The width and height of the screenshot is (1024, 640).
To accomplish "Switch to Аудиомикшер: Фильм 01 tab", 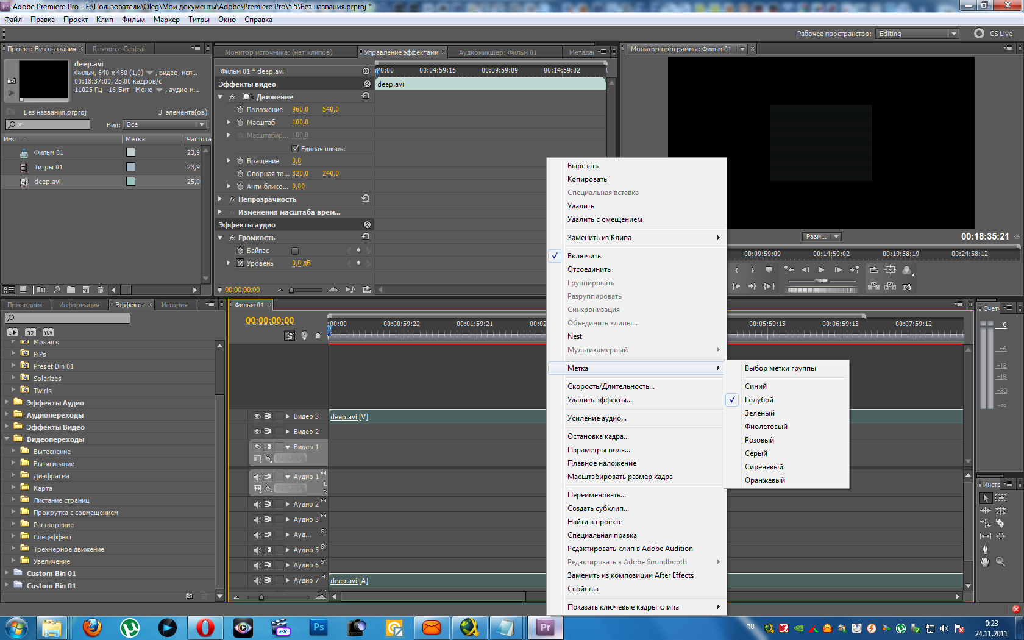I will (498, 52).
